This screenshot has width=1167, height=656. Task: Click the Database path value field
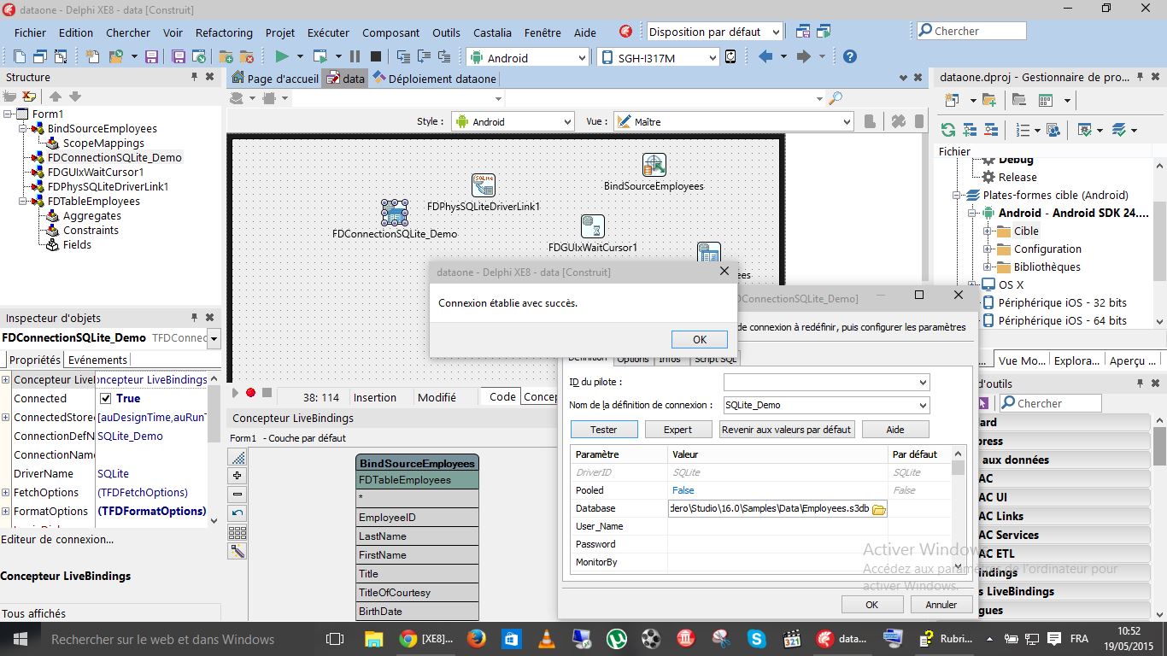[769, 508]
